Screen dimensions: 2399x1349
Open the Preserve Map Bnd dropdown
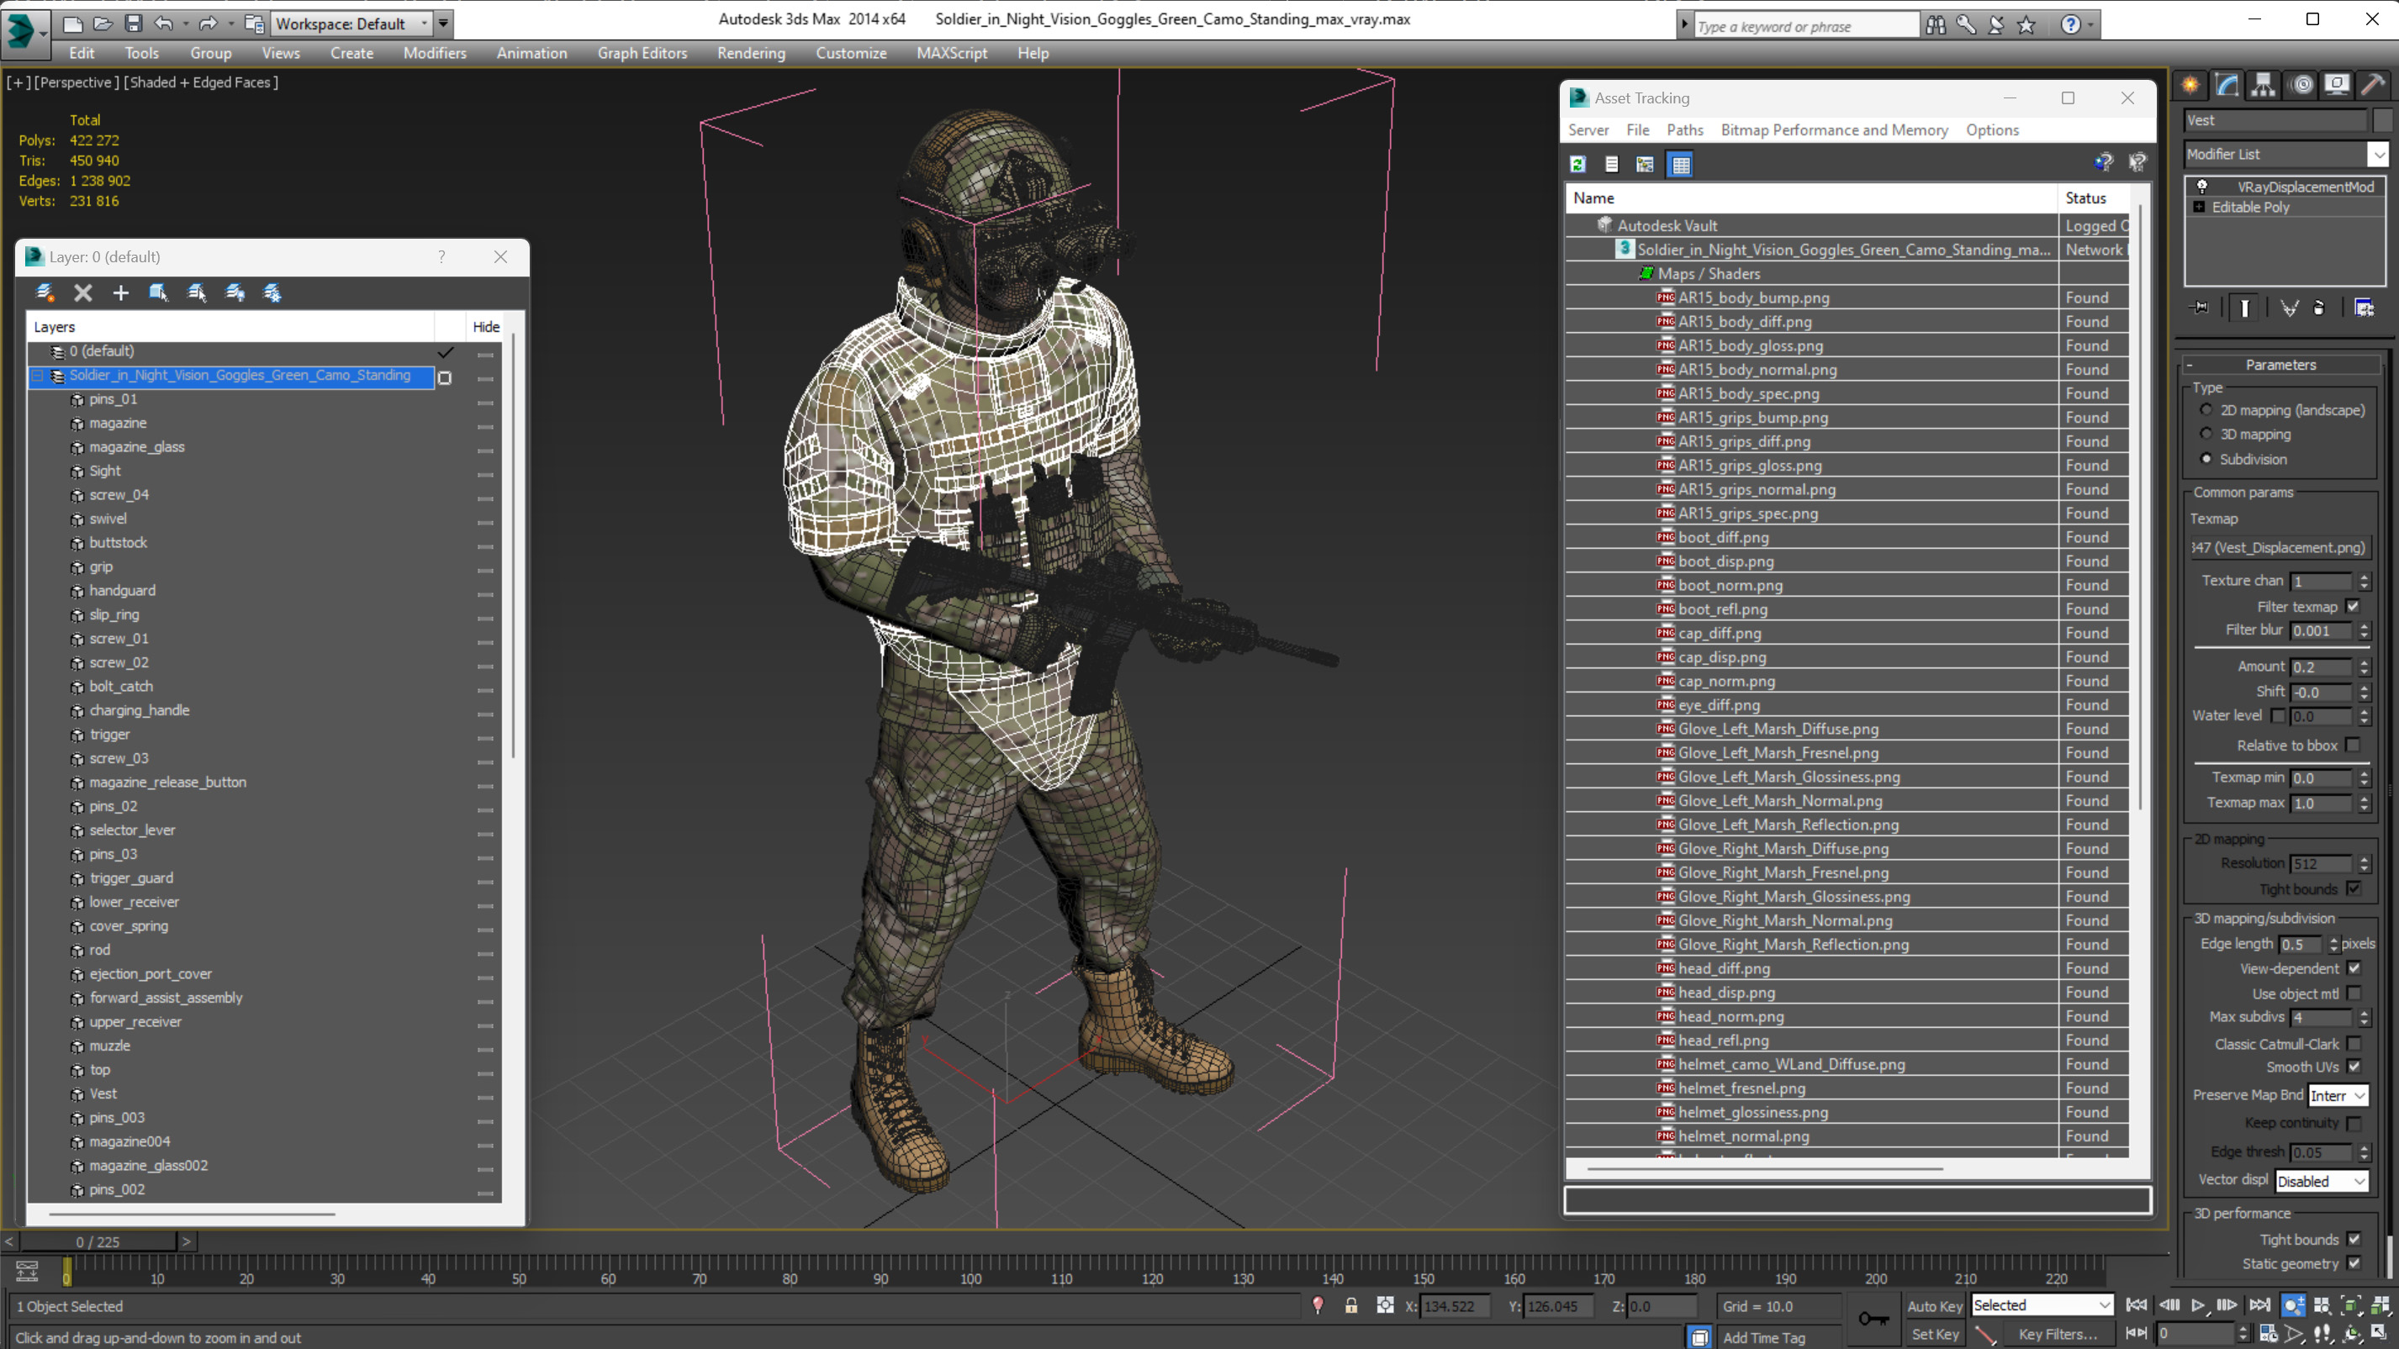(2338, 1096)
